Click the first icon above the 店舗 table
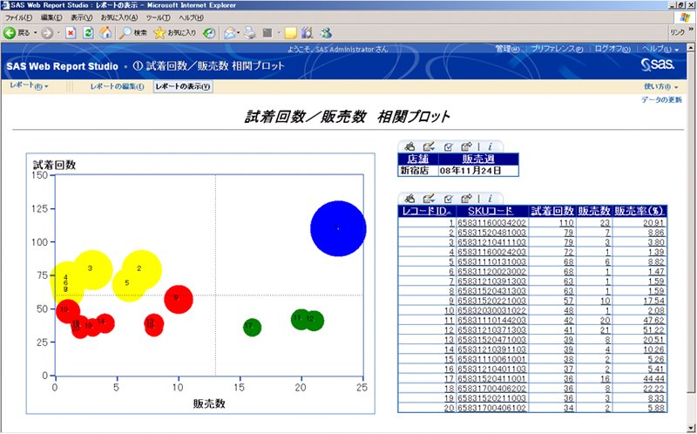 (x=409, y=146)
